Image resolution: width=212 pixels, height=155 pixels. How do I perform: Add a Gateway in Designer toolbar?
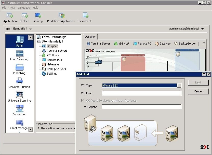point(163,44)
